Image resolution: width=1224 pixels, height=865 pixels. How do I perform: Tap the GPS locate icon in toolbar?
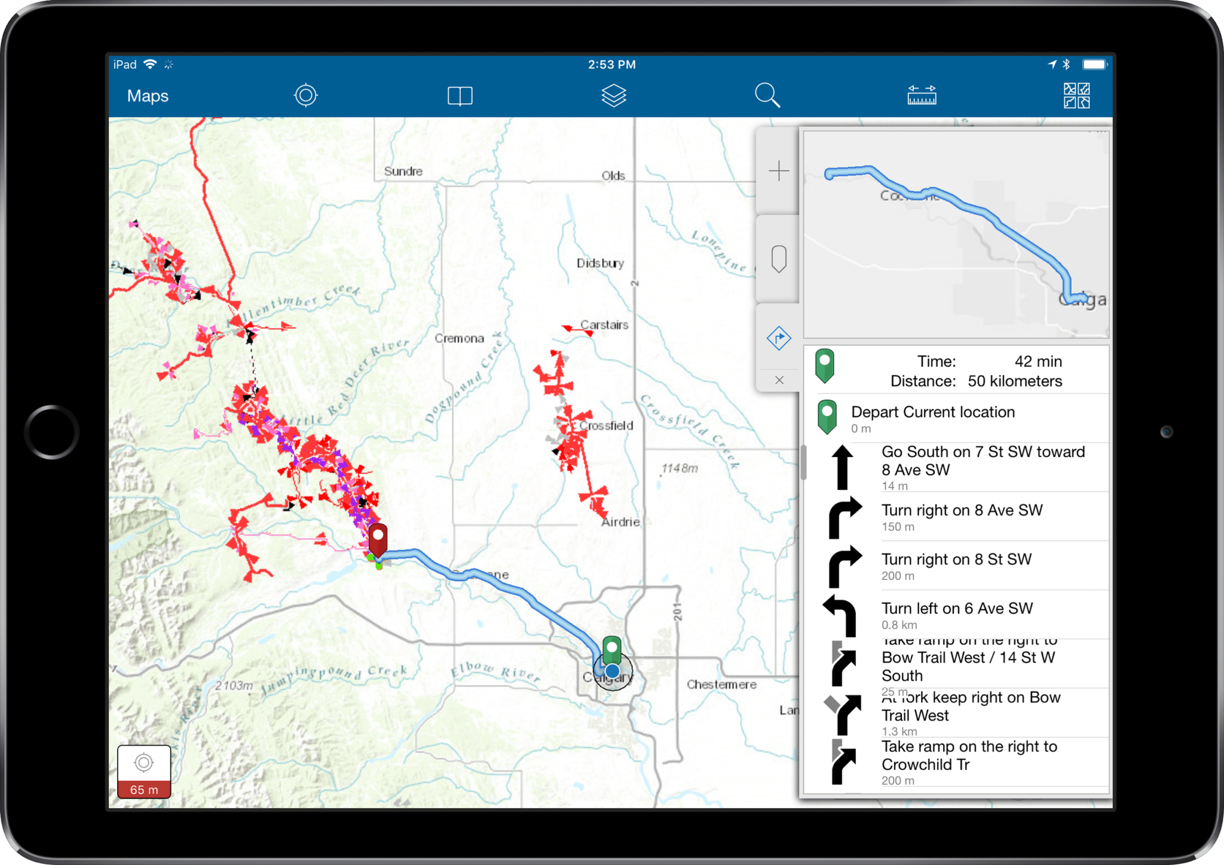click(x=305, y=95)
